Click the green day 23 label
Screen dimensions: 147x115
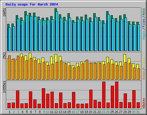click(x=103, y=112)
